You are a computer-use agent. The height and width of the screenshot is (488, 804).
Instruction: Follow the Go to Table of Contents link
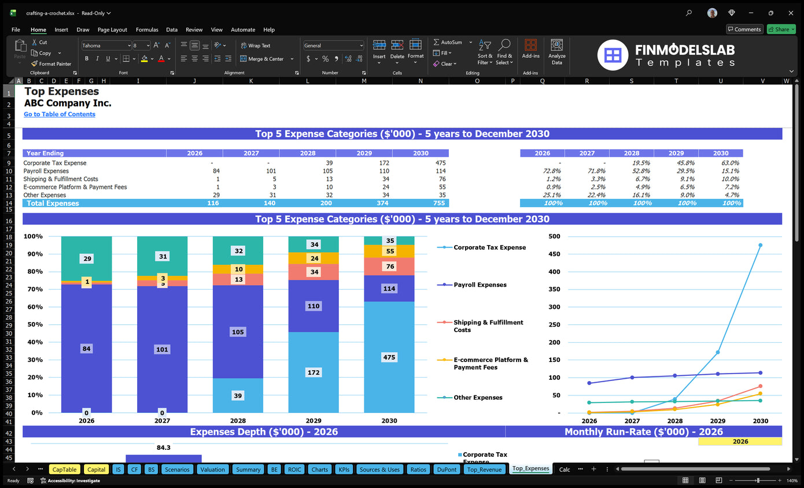(x=59, y=114)
